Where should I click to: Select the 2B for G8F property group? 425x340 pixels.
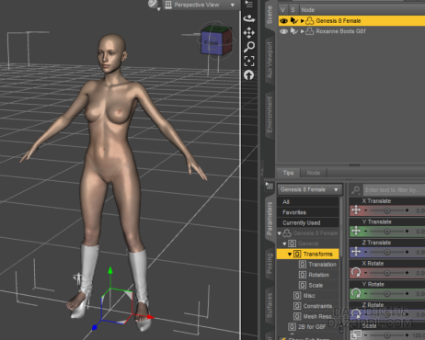(312, 327)
